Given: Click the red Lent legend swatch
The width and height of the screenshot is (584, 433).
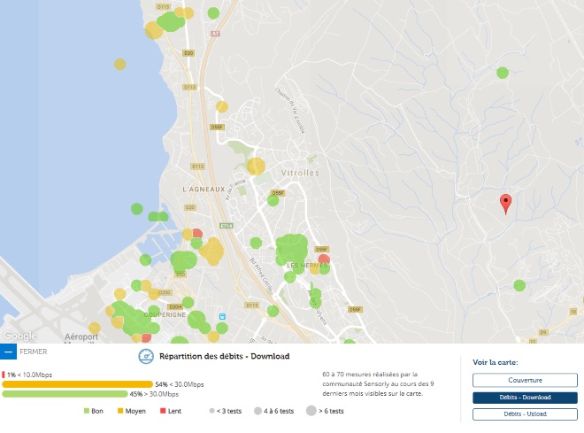Looking at the screenshot, I should [x=162, y=412].
